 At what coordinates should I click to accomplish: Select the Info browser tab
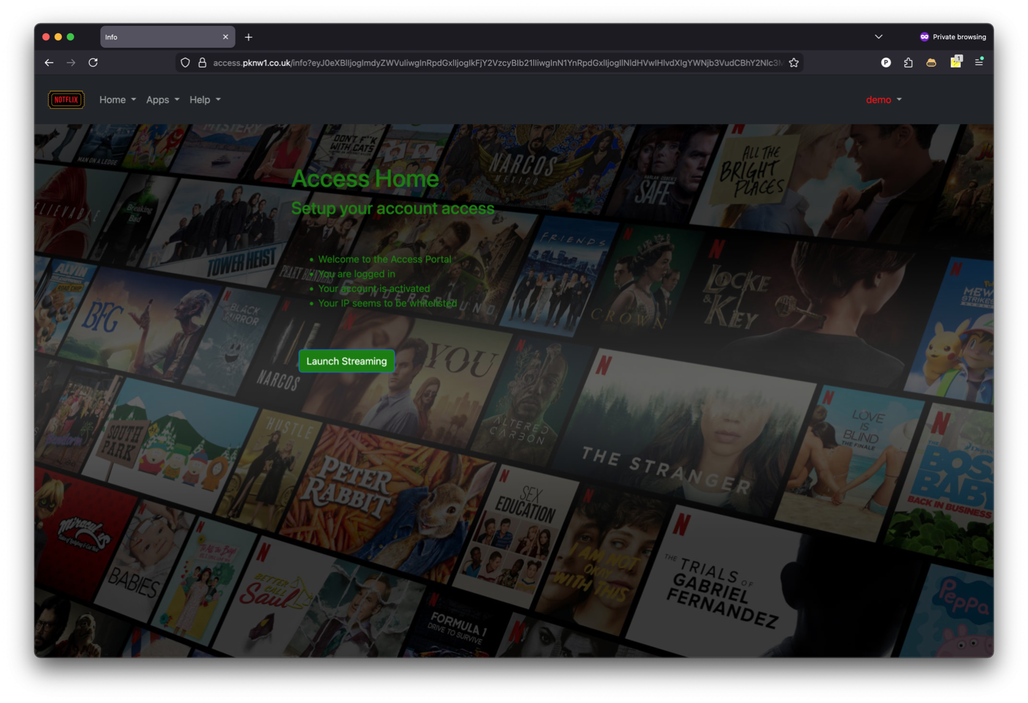pos(166,37)
